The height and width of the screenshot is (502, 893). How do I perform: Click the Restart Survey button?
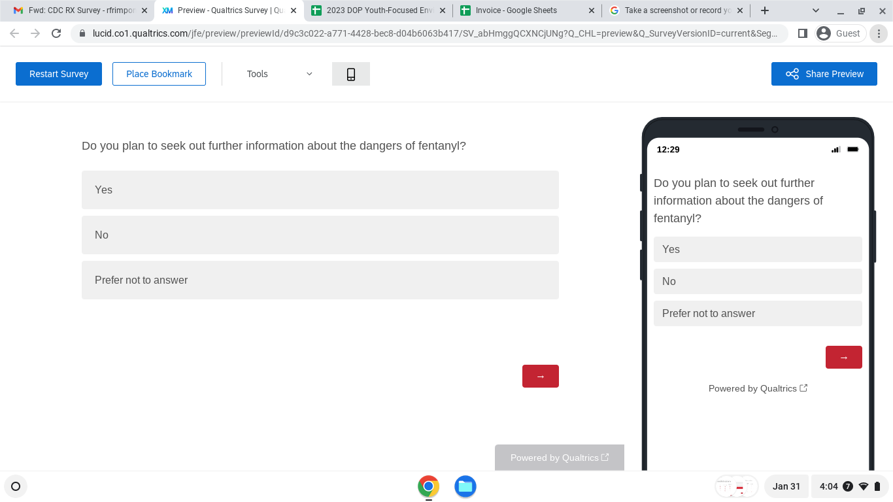click(59, 74)
